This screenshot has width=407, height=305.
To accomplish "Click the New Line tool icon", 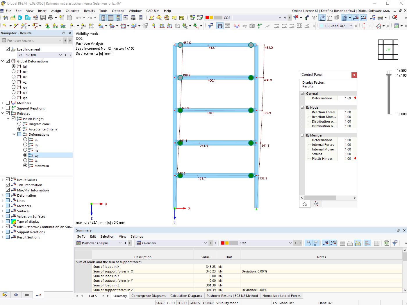I will point(16,26).
